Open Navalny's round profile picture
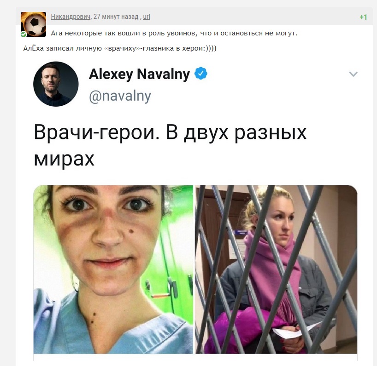This screenshot has height=366, width=377. click(56, 84)
